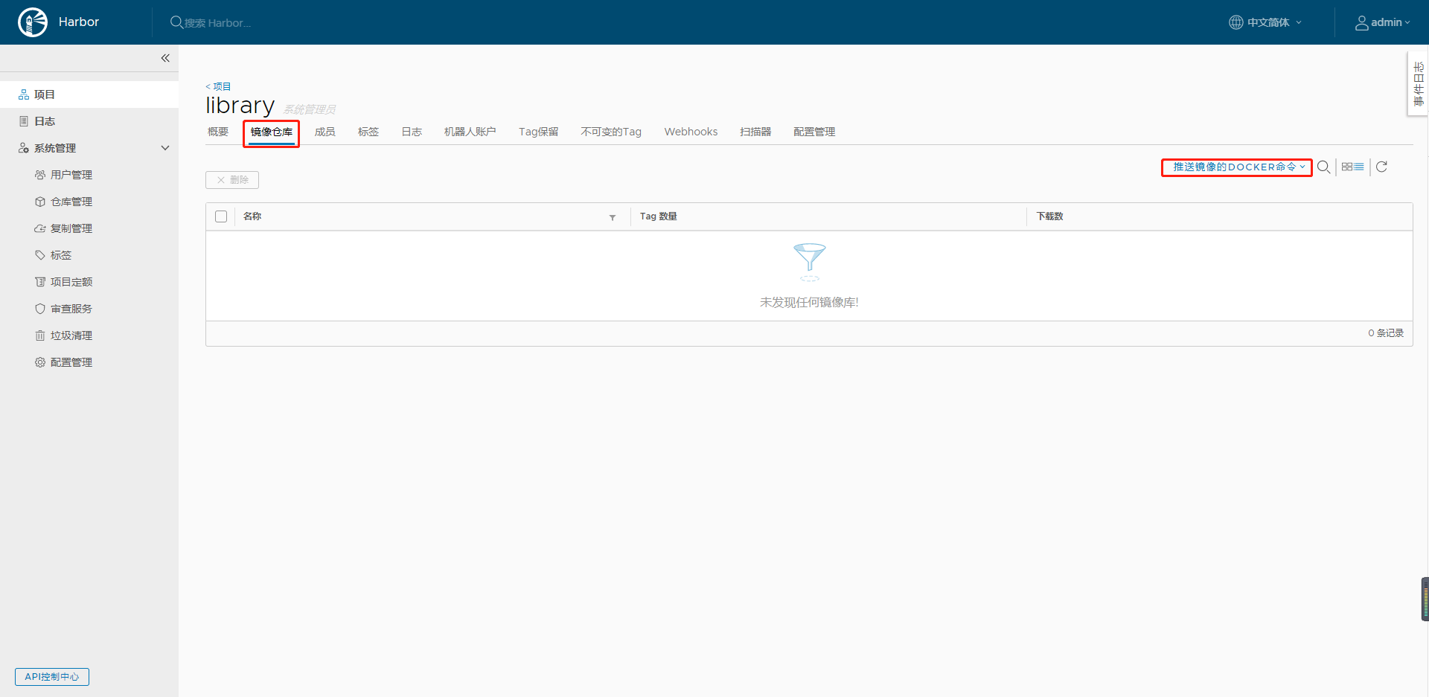1429x697 pixels.
Task: Open 复制管理 in the sidebar
Action: (x=71, y=228)
